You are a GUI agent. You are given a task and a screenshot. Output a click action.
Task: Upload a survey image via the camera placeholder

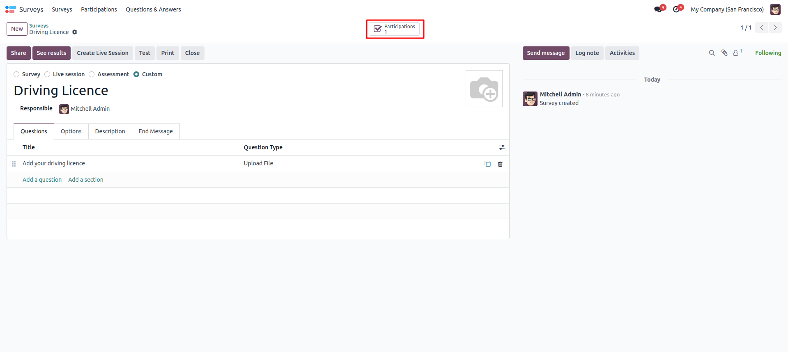[484, 89]
